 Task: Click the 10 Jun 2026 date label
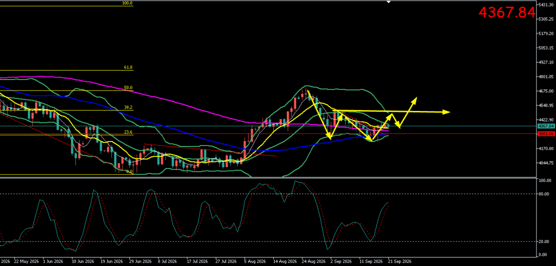tap(83, 261)
